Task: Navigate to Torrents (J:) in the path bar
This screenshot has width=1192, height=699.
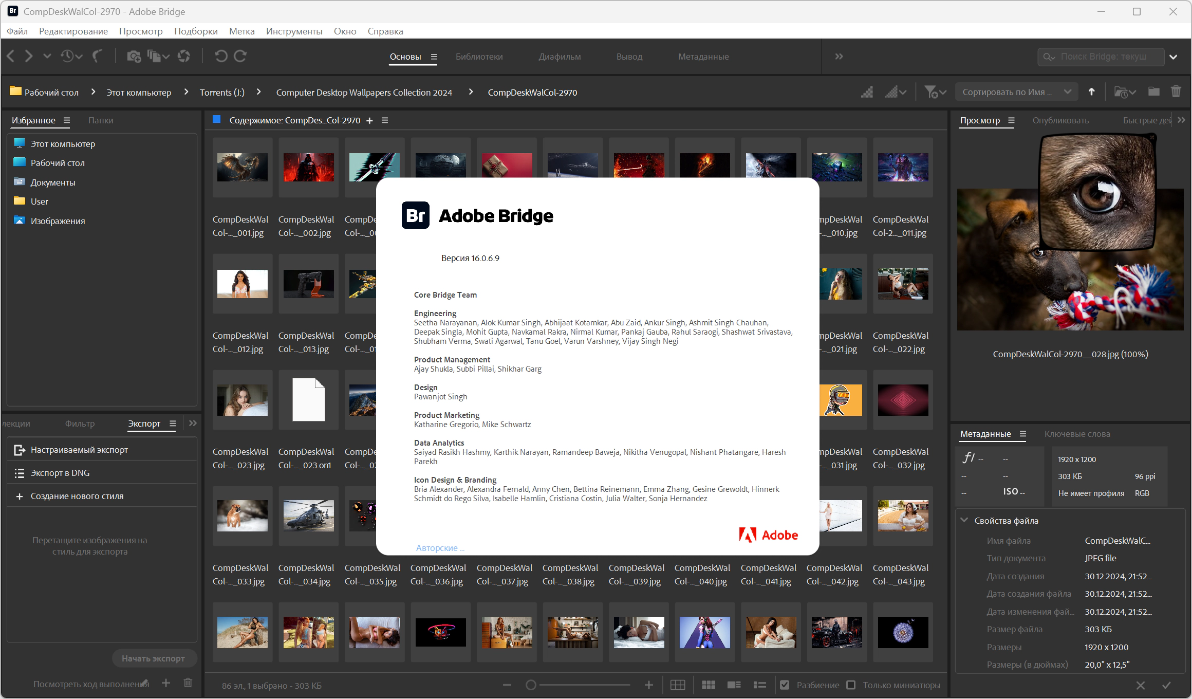Action: pos(222,93)
